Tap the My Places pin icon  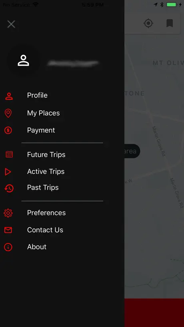(8, 113)
